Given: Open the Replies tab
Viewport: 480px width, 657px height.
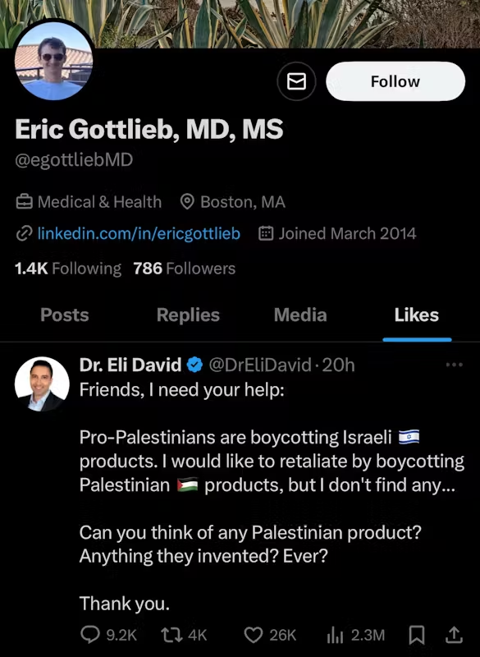Looking at the screenshot, I should click(x=187, y=315).
